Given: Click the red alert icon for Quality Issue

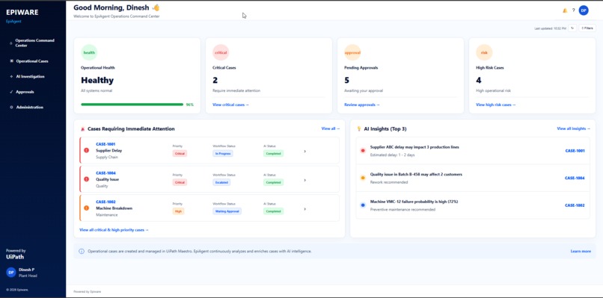Looking at the screenshot, I should [87, 179].
